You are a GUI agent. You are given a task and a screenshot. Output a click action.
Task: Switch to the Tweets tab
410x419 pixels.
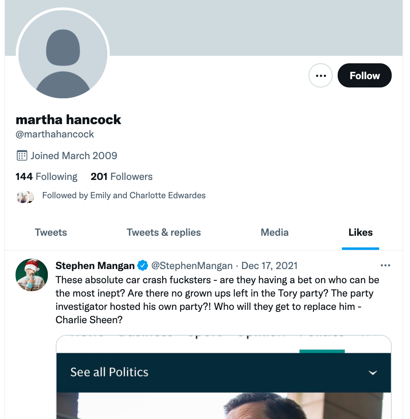click(51, 232)
